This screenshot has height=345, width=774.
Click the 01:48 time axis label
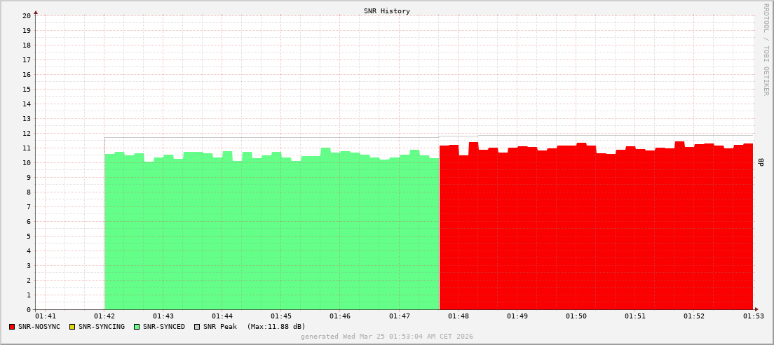tap(458, 316)
